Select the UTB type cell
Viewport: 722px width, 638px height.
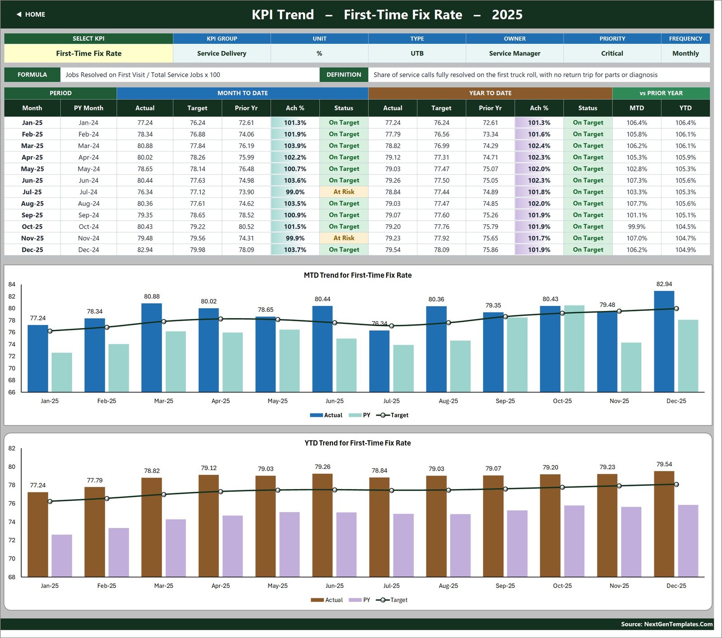[417, 53]
